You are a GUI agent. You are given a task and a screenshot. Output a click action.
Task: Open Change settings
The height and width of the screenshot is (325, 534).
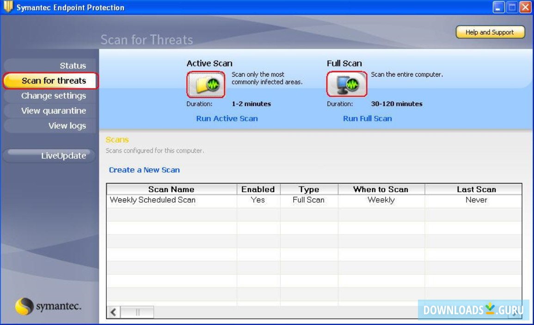tap(54, 96)
